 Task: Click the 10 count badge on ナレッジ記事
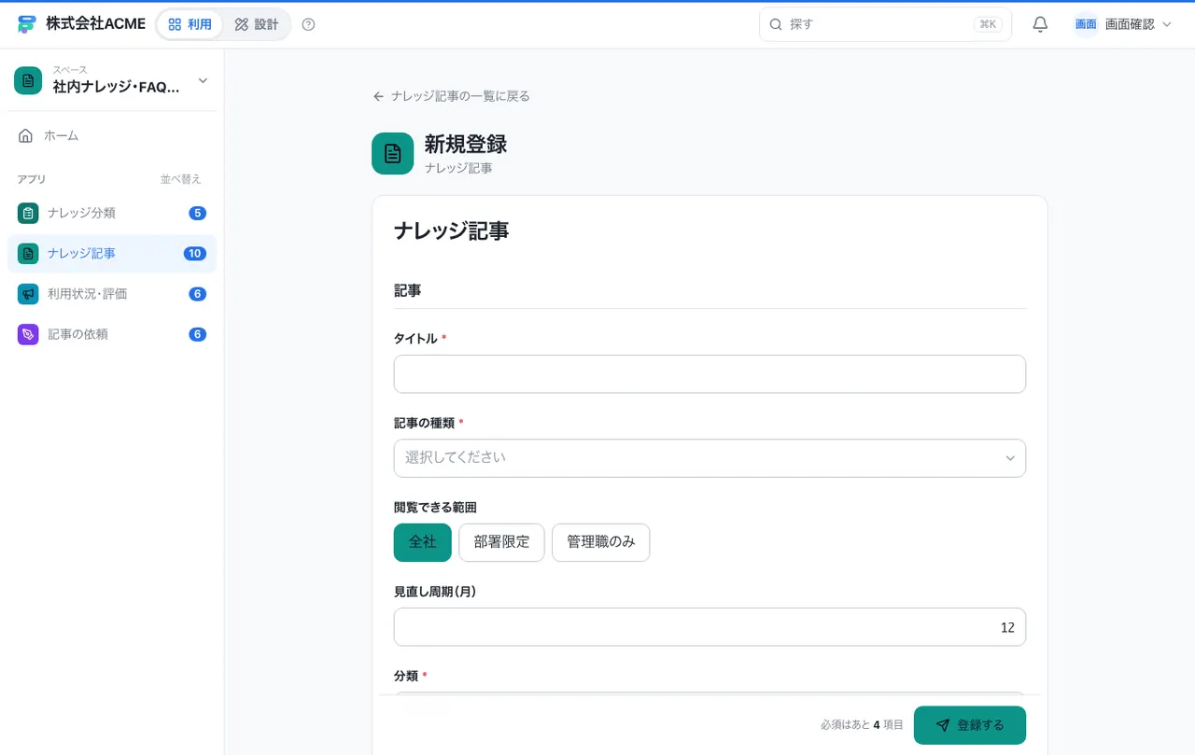point(195,254)
